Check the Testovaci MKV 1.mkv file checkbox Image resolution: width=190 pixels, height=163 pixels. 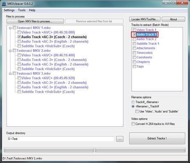coord(14,28)
